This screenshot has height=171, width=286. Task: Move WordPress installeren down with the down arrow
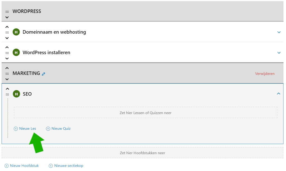(x=7, y=58)
